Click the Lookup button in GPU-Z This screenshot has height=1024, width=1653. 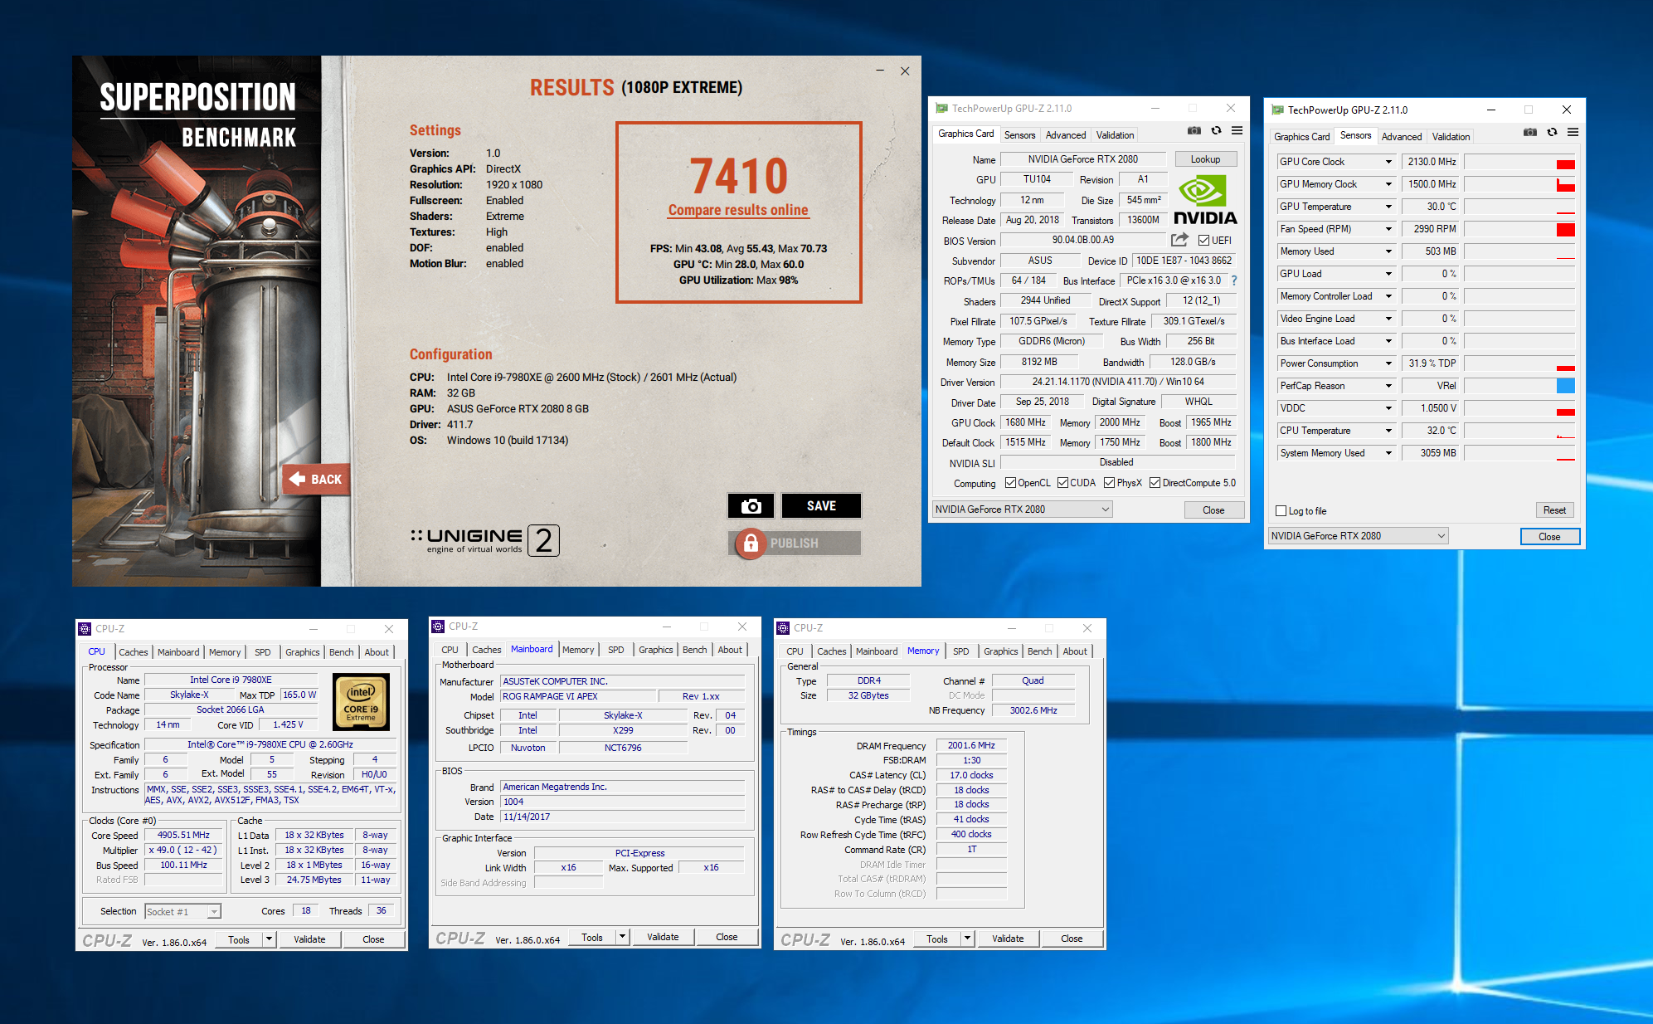click(x=1205, y=159)
